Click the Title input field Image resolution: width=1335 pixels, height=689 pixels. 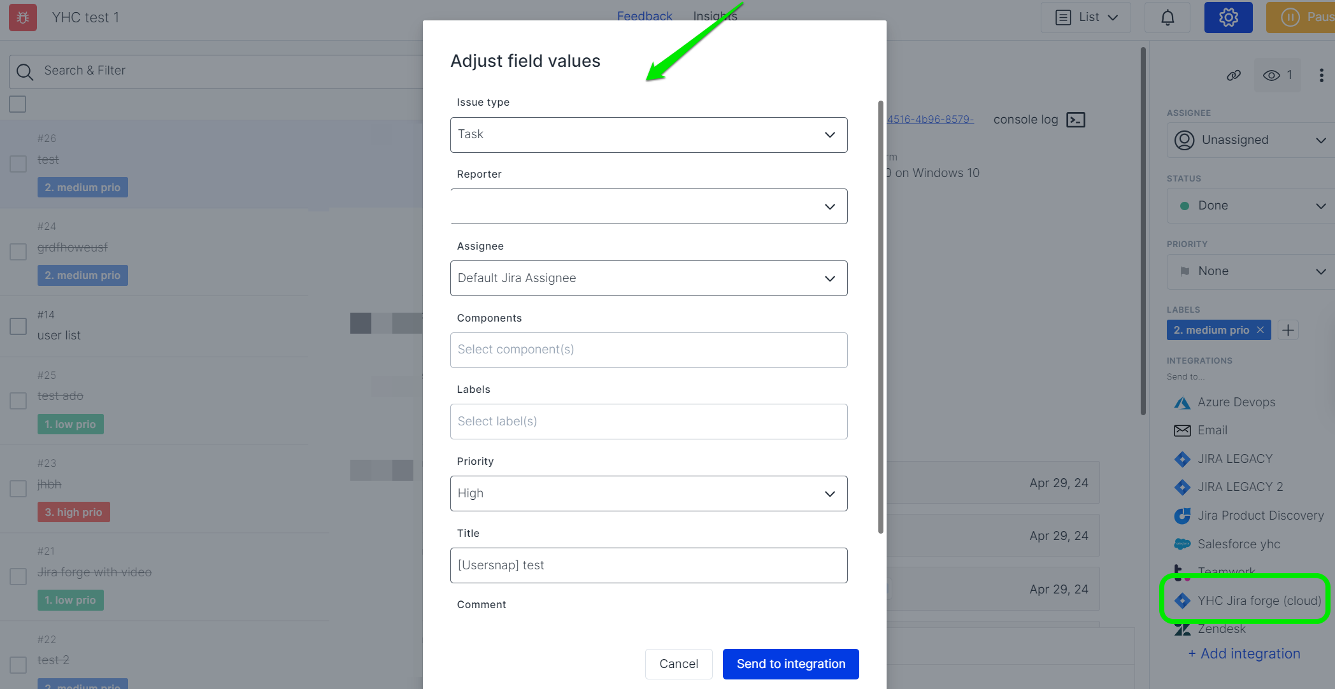click(648, 565)
